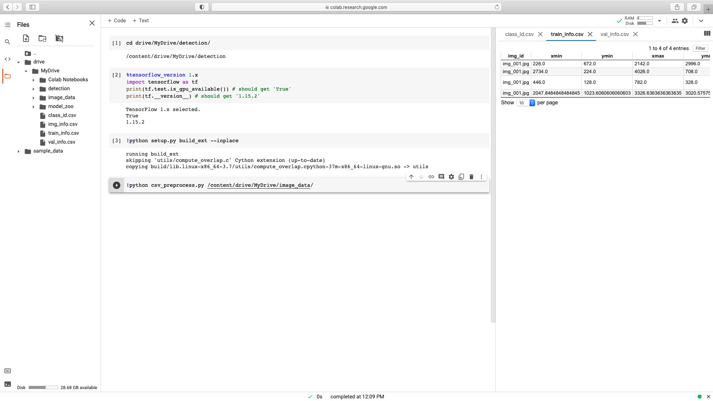Screen dimensions: 713x401
Task: Unmount Google Drive via the crossed-out folder icon
Action: [x=59, y=38]
